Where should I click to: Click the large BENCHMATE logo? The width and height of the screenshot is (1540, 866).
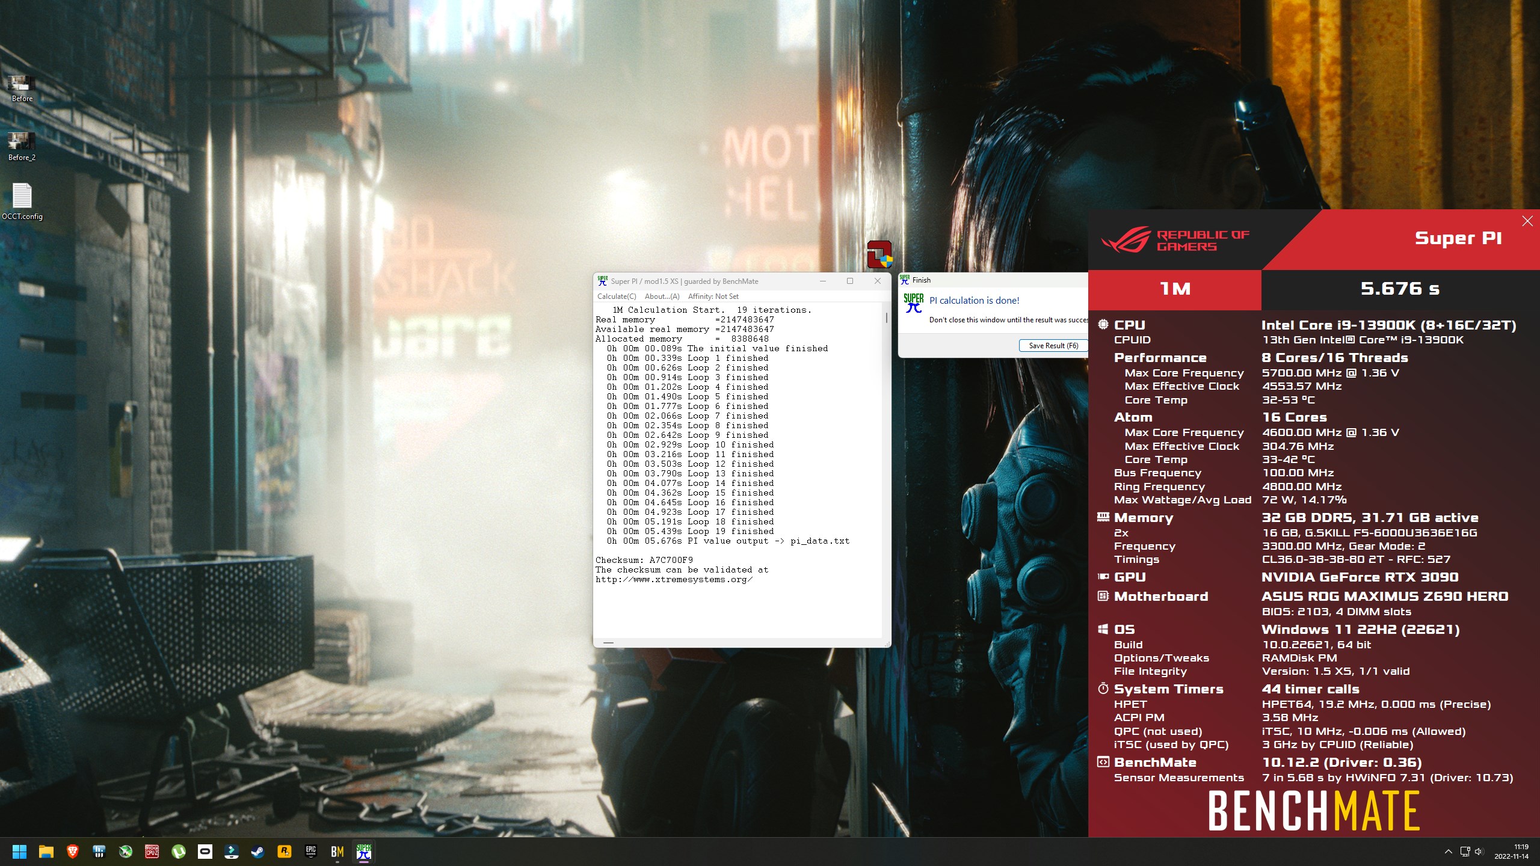(x=1314, y=811)
